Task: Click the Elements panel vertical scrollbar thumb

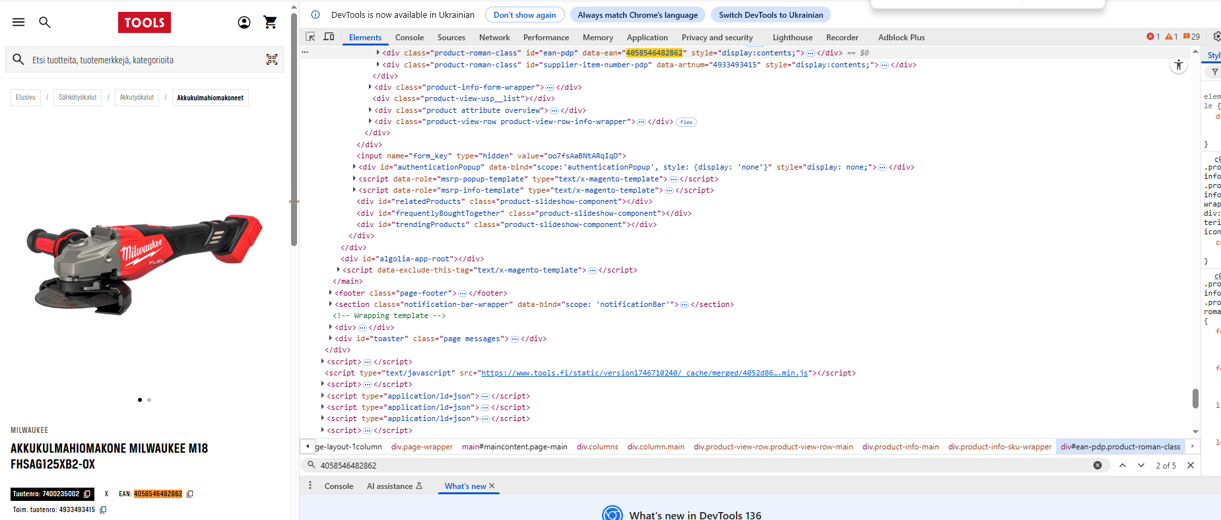Action: pos(1195,399)
